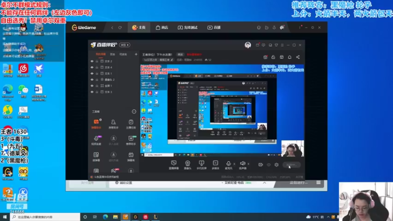Viewport: 393px width, 221px height.
Task: Open WeGame 商店 tab
Action: pyautogui.click(x=162, y=28)
